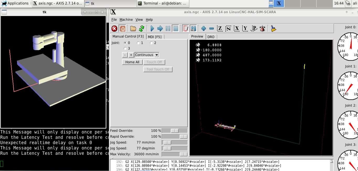Switch to the Manual Control [F3] tab
Image resolution: width=358 pixels, height=171 pixels.
coord(128,36)
